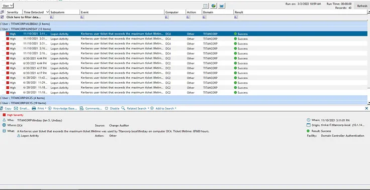Sort by the Action column header
370x190 pixels.
point(194,12)
